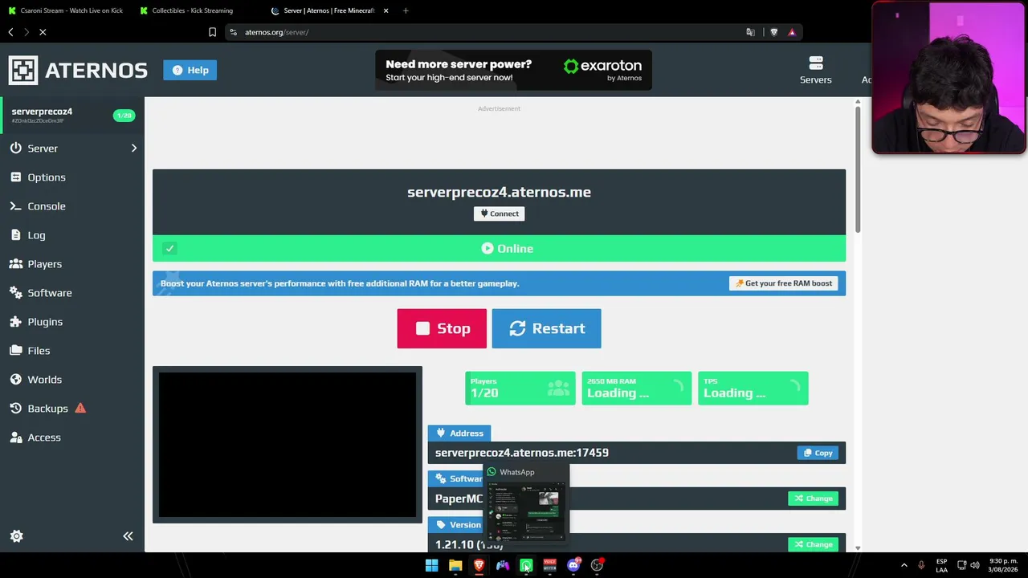Stop the server

click(442, 328)
